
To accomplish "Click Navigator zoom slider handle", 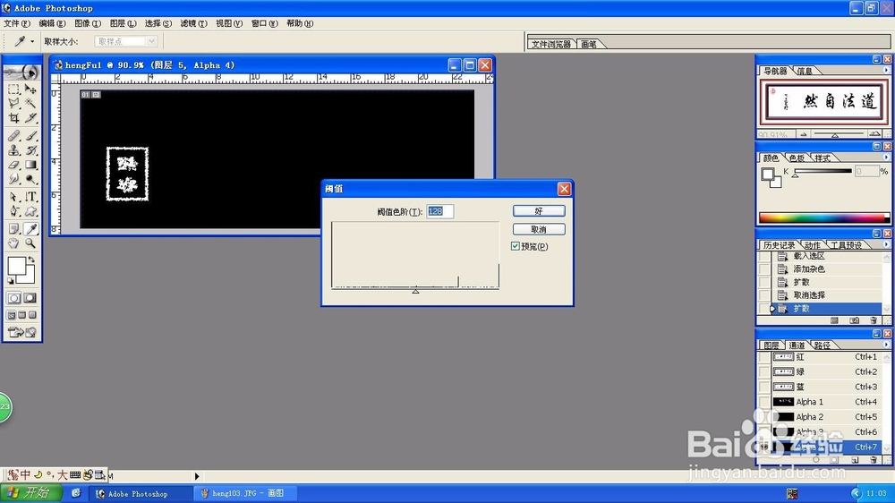I will 834,135.
